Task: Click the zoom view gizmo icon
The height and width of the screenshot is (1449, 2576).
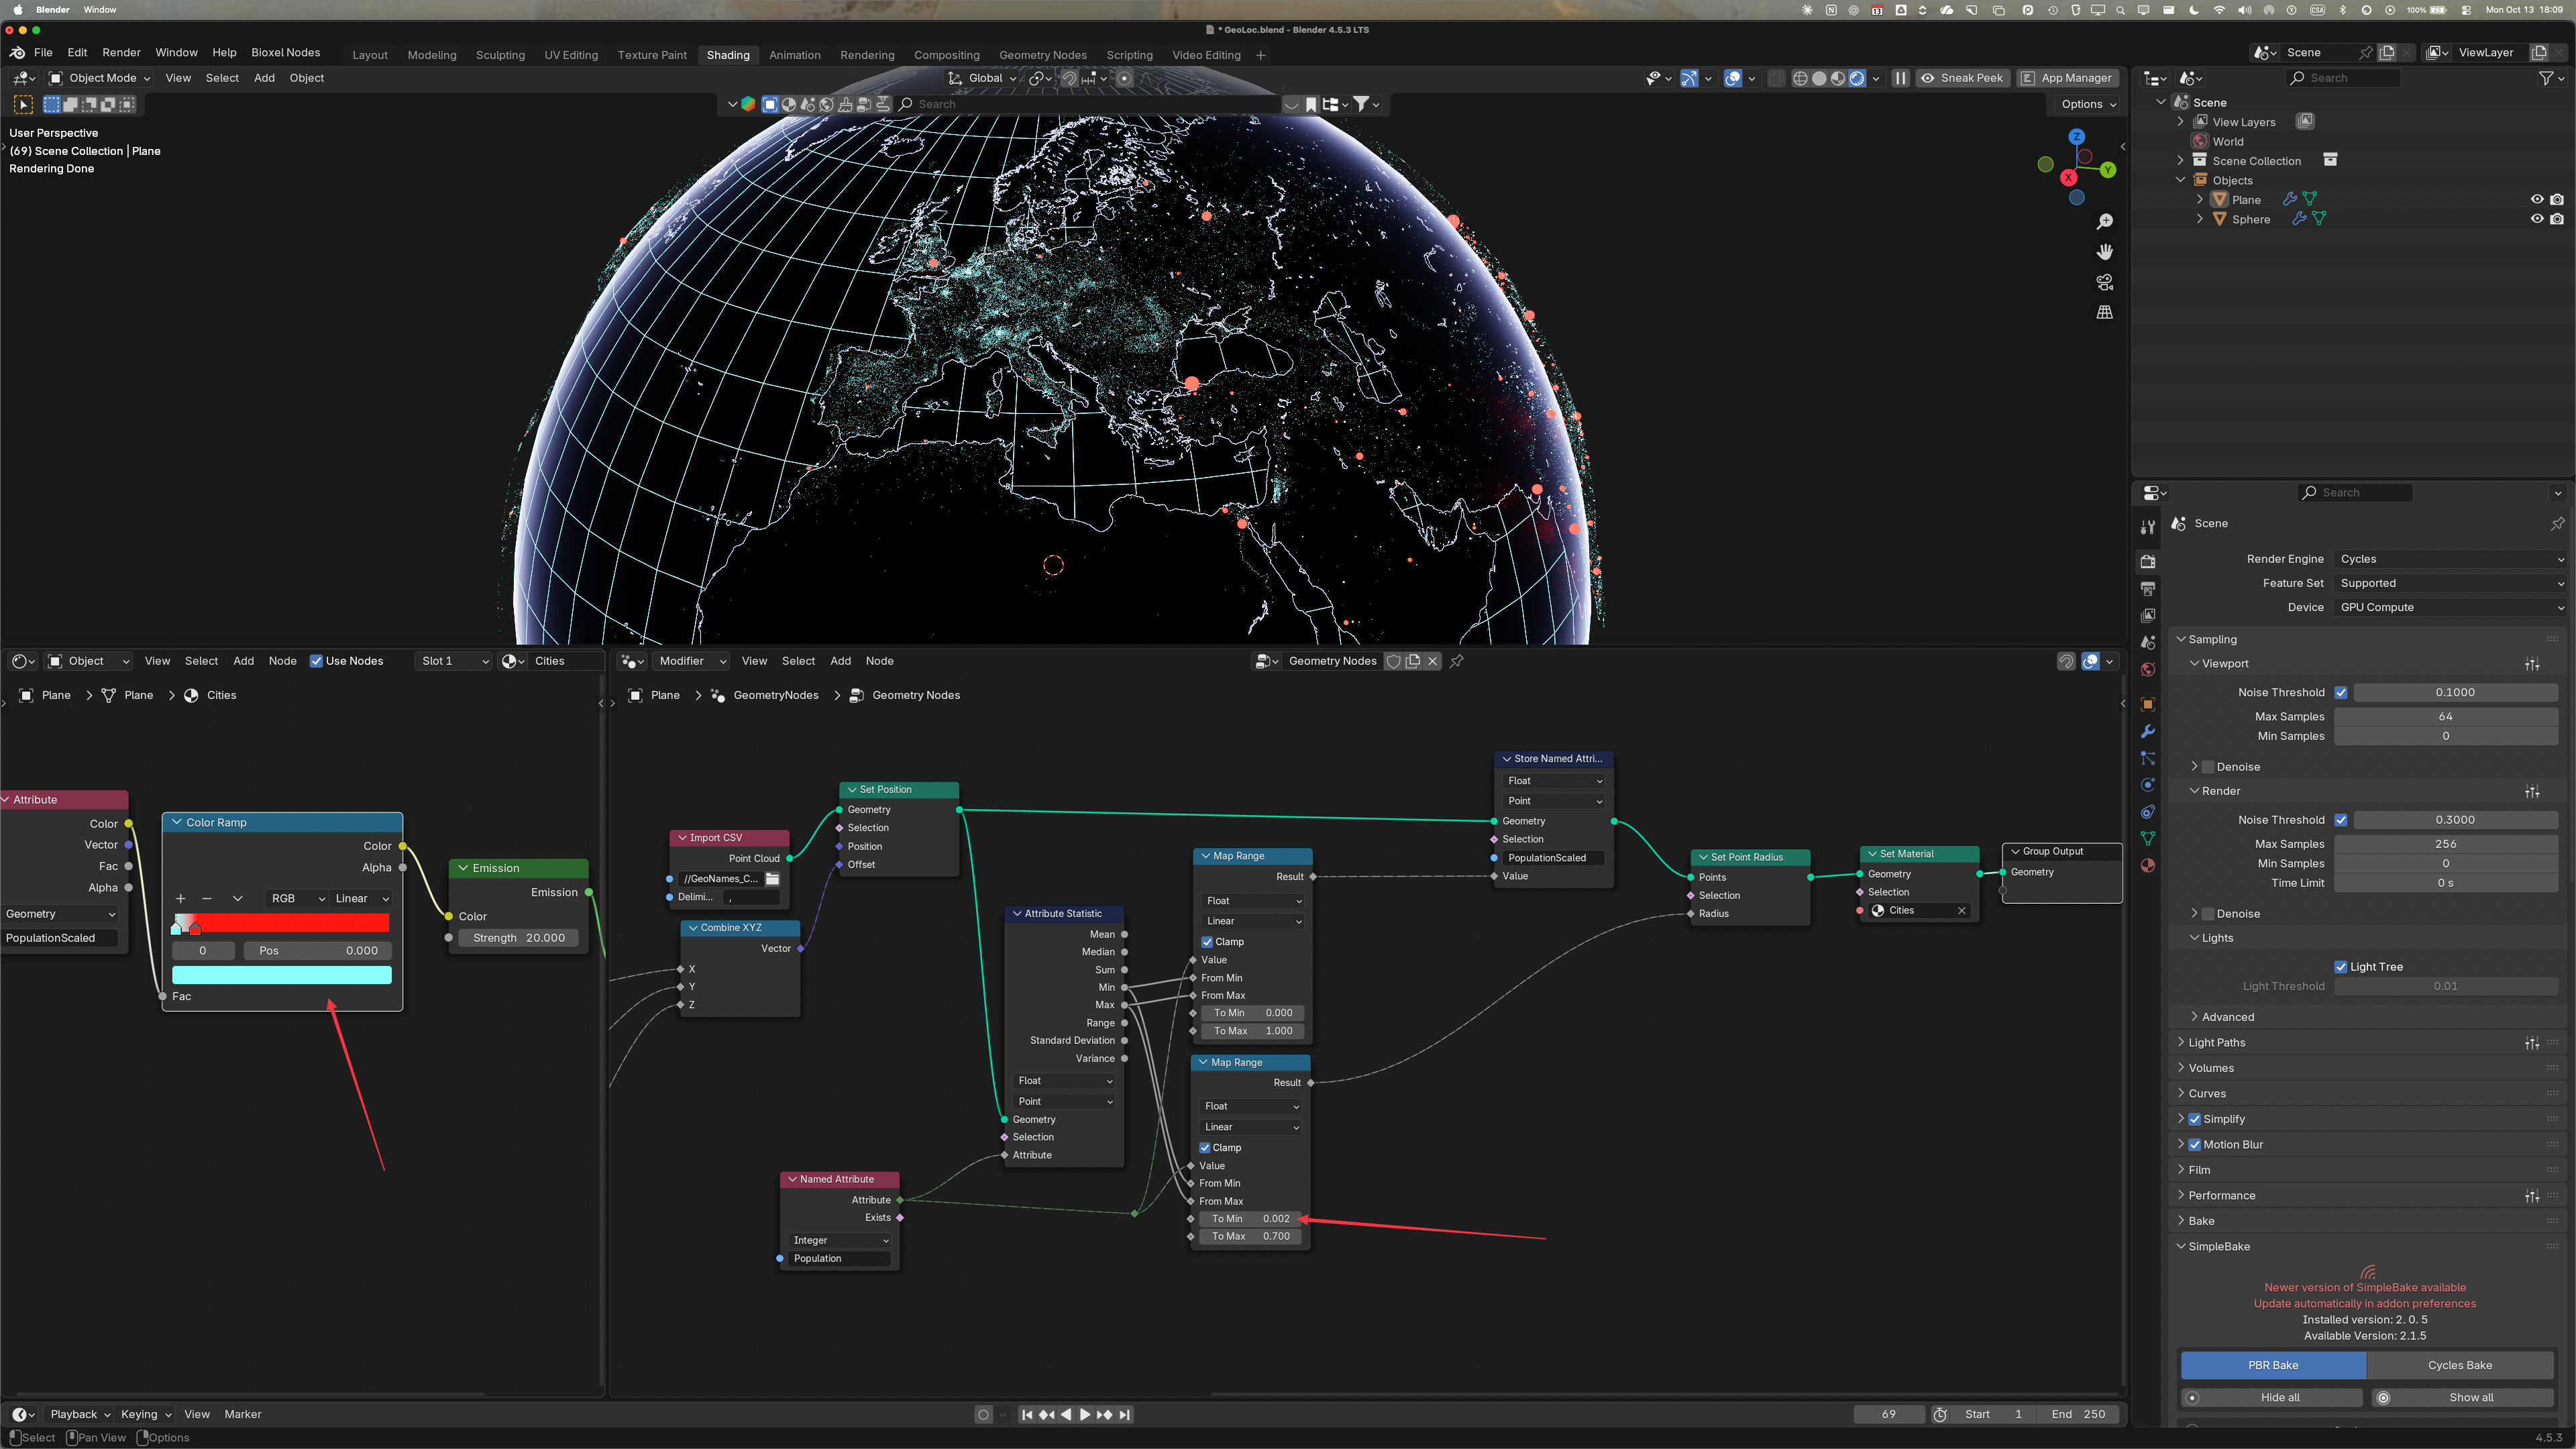Action: (x=2105, y=221)
